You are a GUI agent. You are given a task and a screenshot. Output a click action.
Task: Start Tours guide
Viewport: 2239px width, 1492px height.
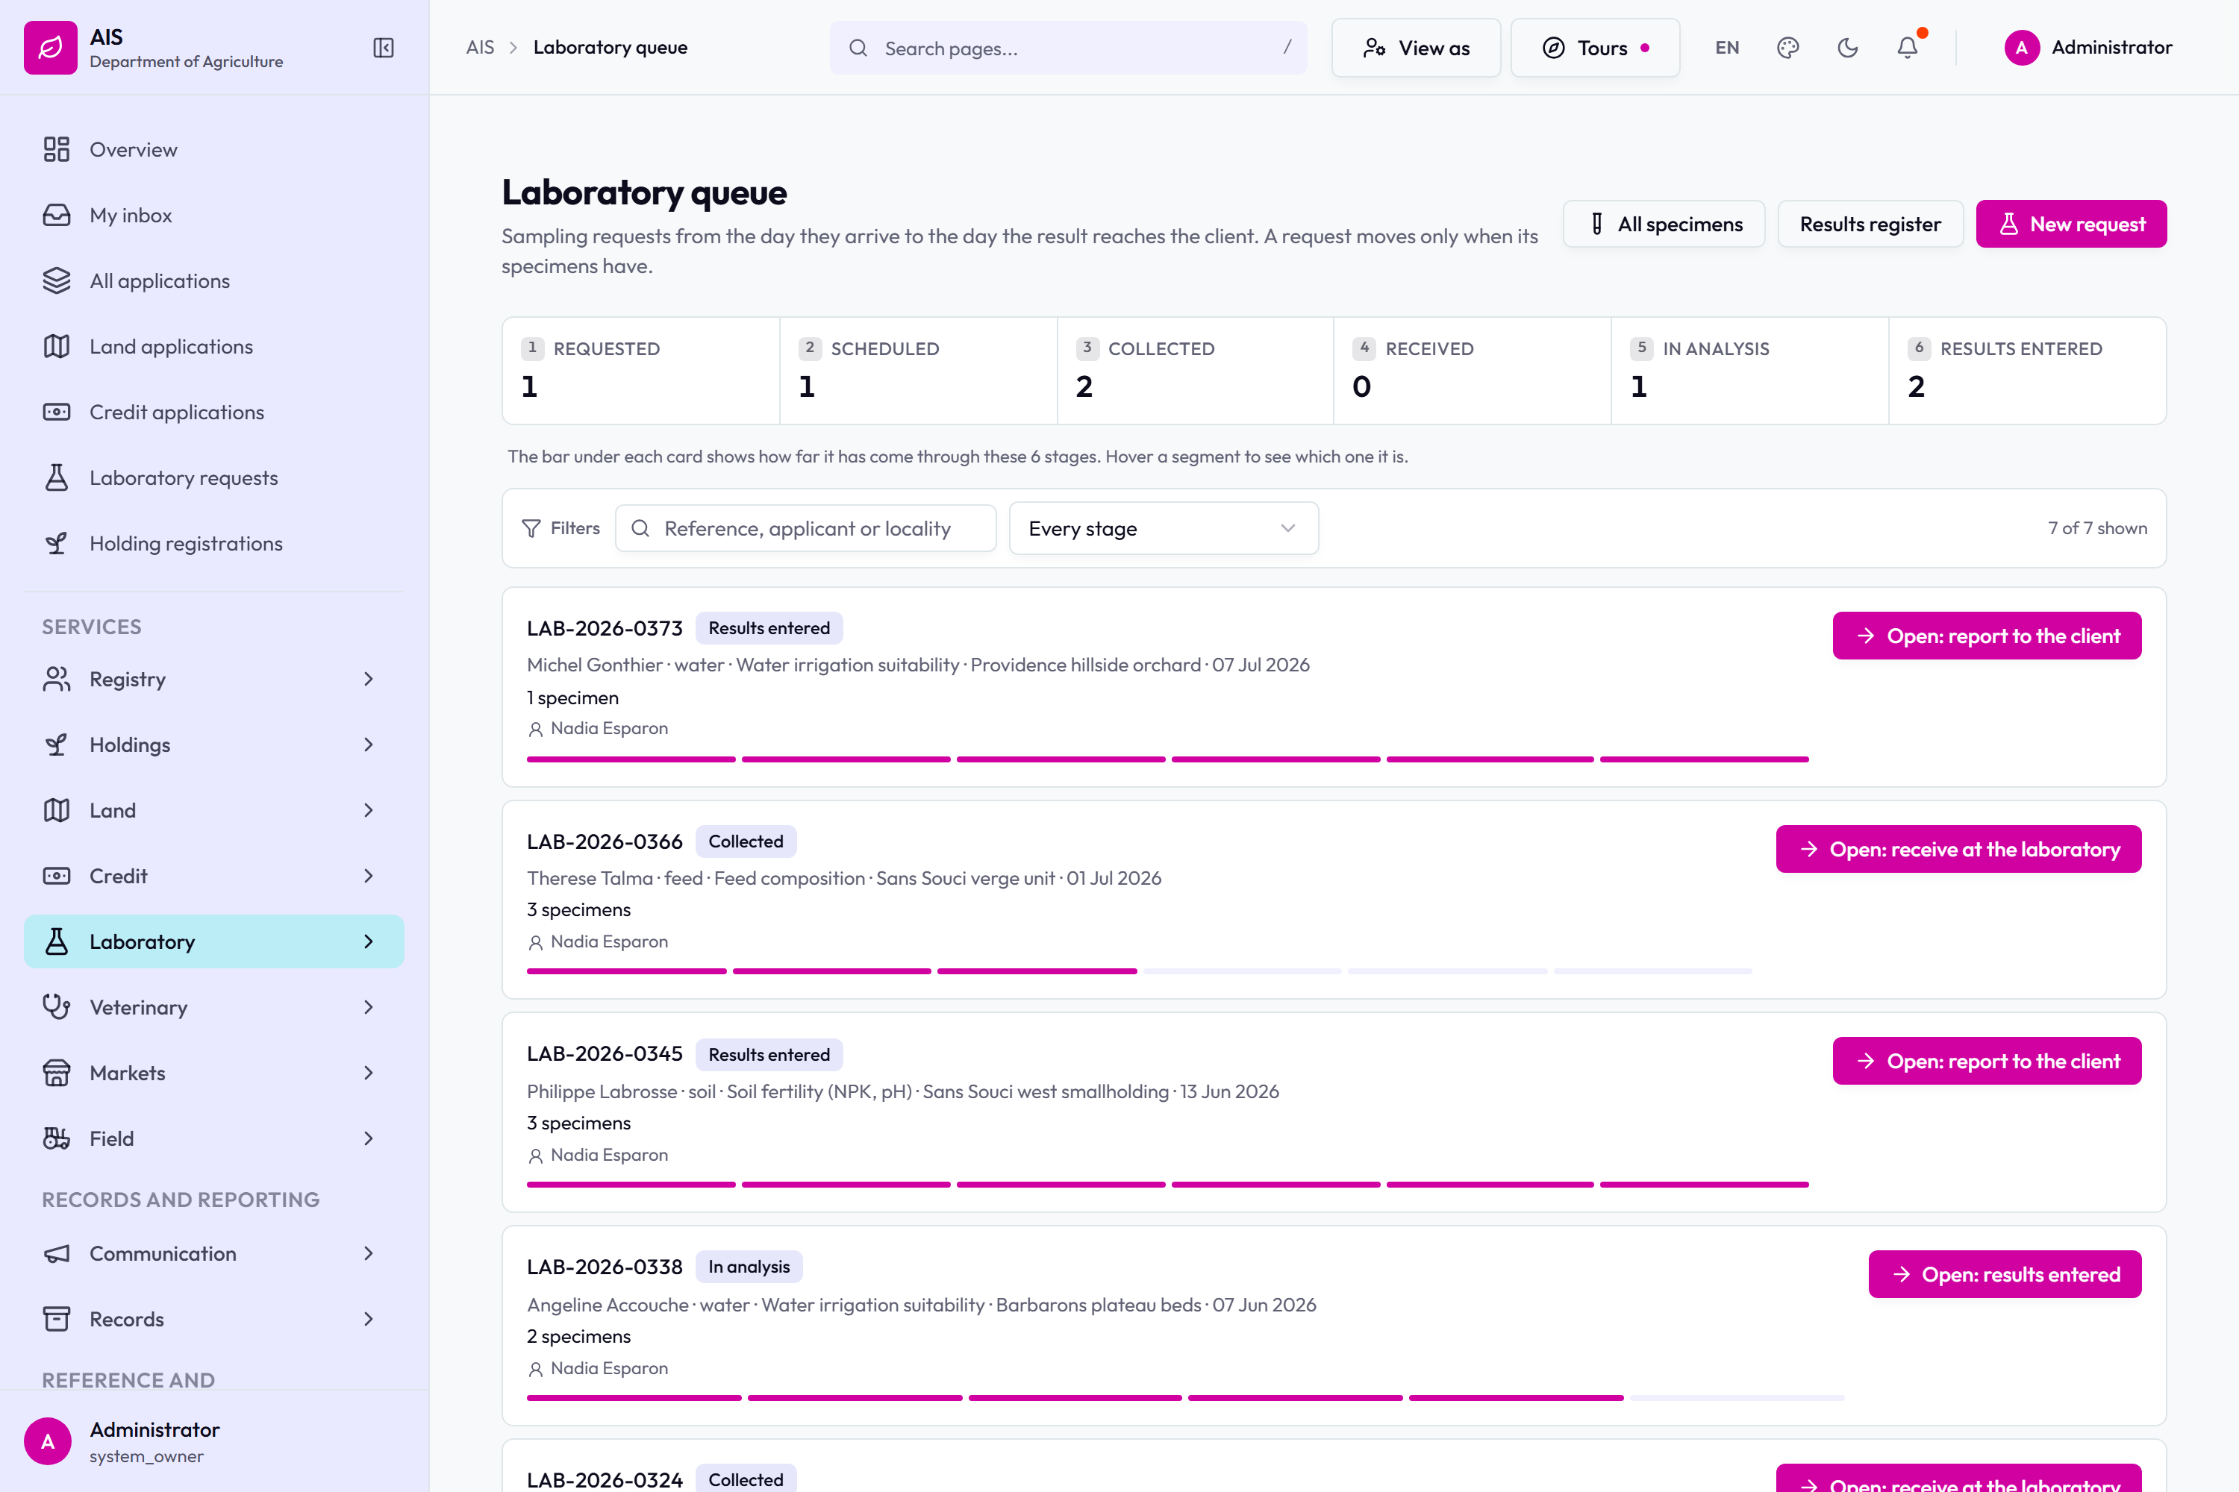(1594, 48)
